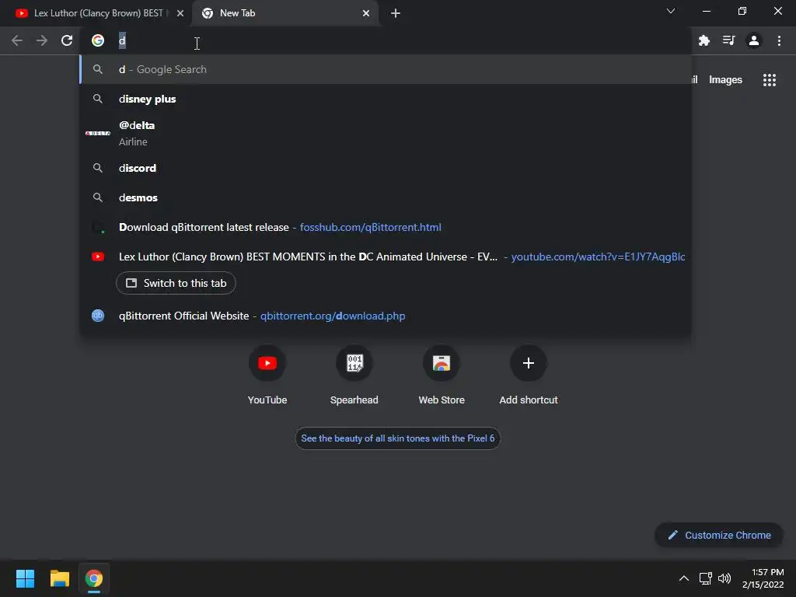The image size is (796, 597).
Task: Click the Chrome taskbar icon
Action: (94, 578)
